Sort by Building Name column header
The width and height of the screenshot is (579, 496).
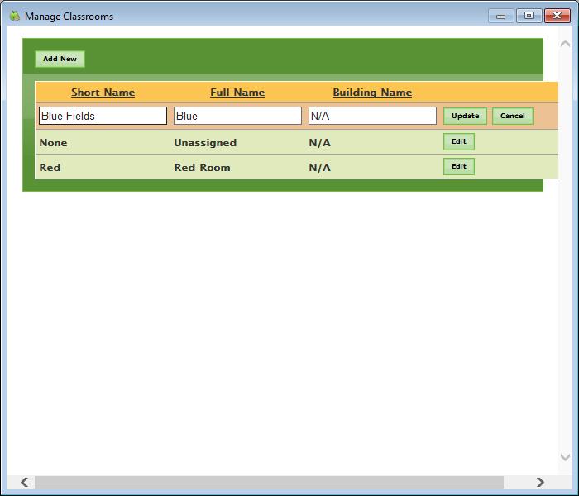tap(372, 93)
